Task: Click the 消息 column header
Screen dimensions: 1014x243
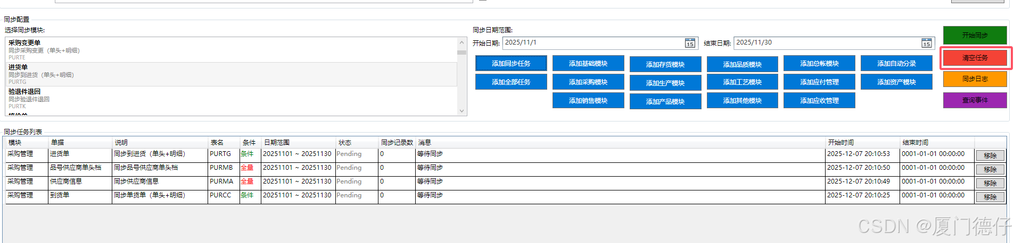Action: click(x=620, y=143)
